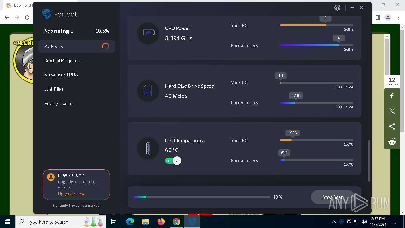Share page on Facebook

(392, 96)
